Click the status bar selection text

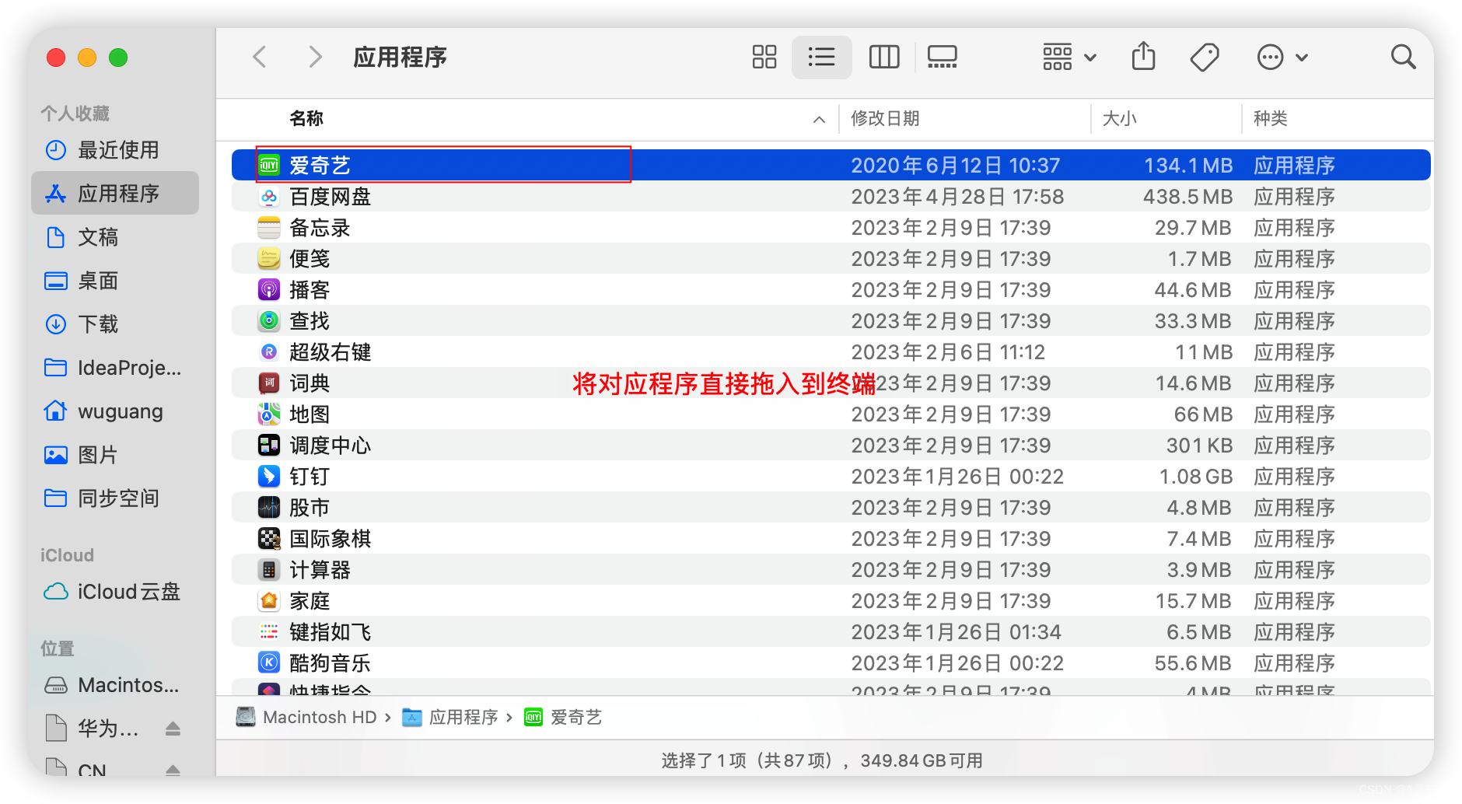tap(822, 760)
